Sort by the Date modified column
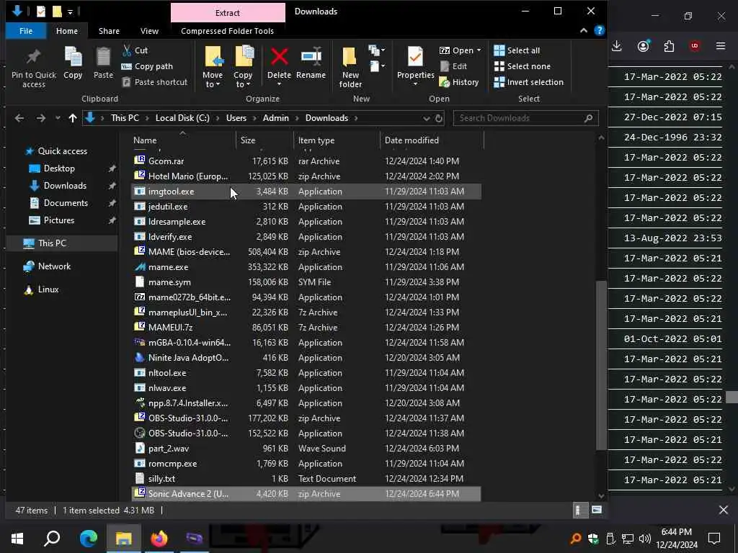Screen dimensions: 738x553 [431, 140]
